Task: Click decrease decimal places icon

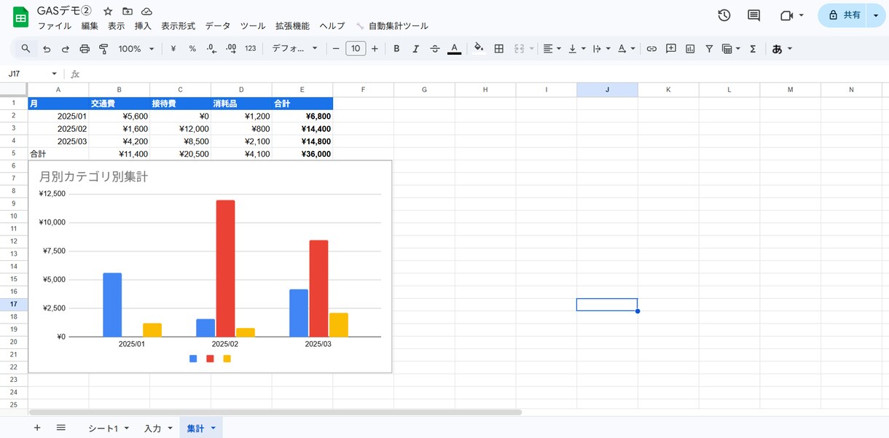Action: [x=211, y=49]
